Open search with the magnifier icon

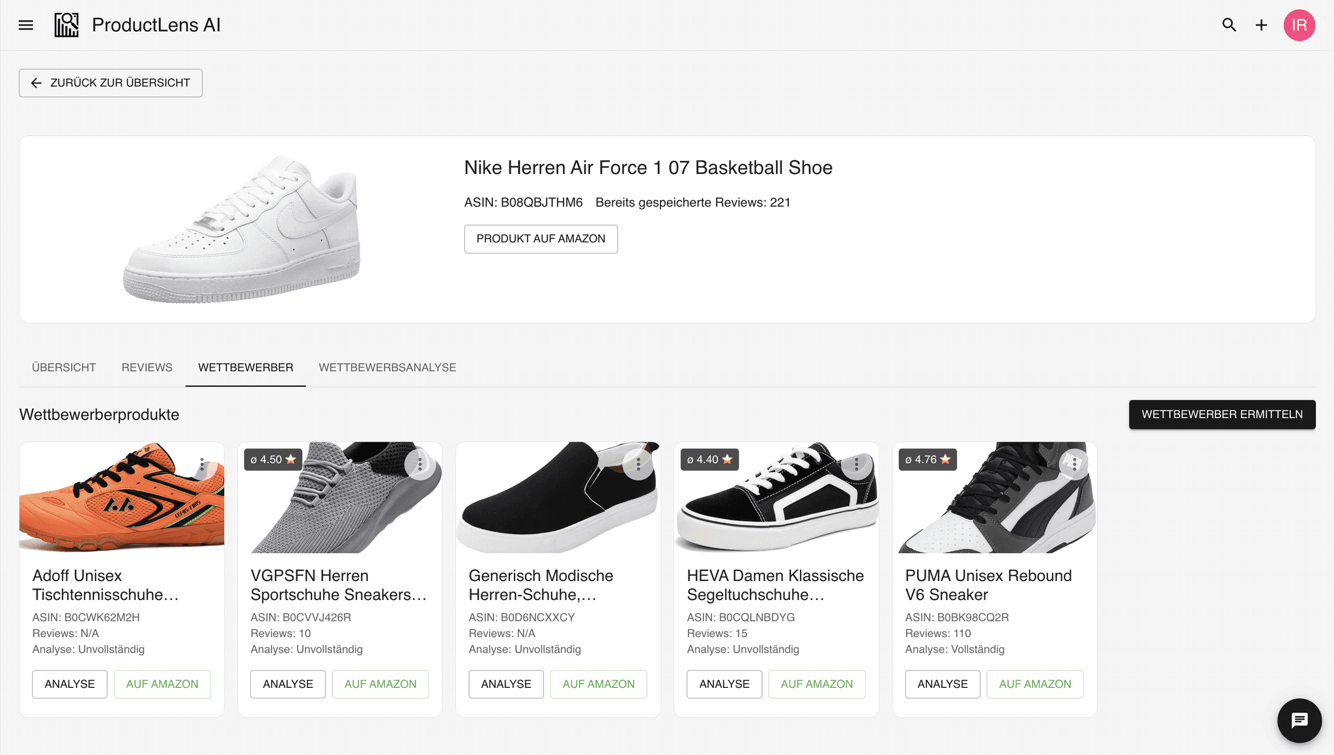(x=1229, y=25)
